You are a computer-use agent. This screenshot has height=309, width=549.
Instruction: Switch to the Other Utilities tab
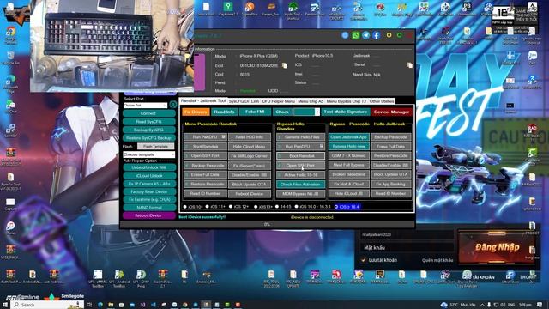click(x=381, y=101)
